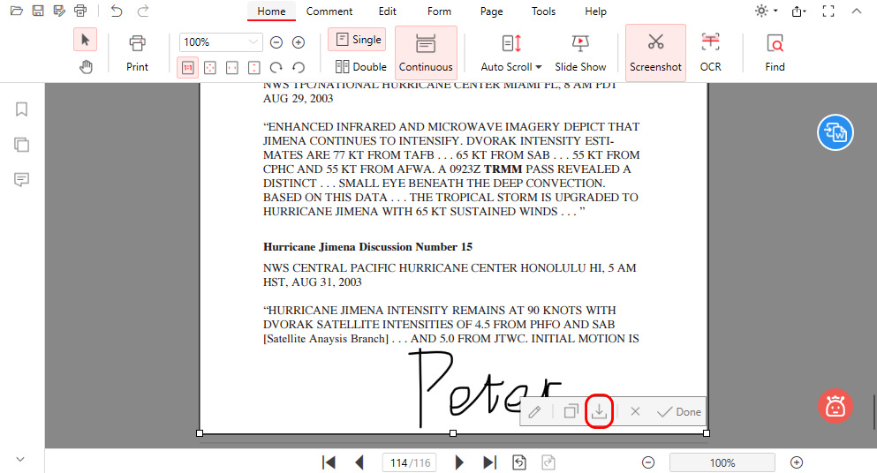Redo the last action
Viewport: 877px width, 473px height.
143,11
